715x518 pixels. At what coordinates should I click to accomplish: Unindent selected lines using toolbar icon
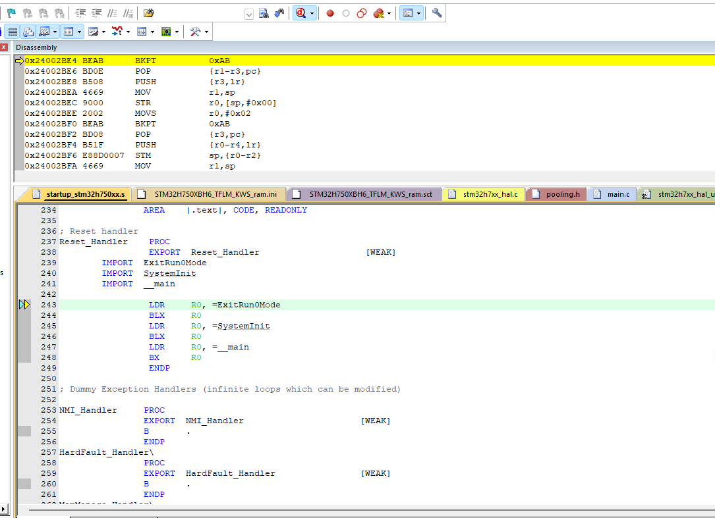[x=96, y=13]
